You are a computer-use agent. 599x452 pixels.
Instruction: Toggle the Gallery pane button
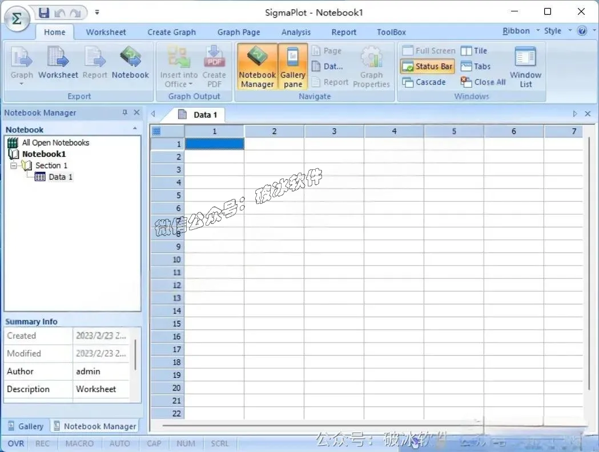292,66
